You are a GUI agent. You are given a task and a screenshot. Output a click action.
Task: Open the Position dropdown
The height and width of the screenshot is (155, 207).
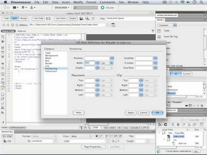point(112,58)
